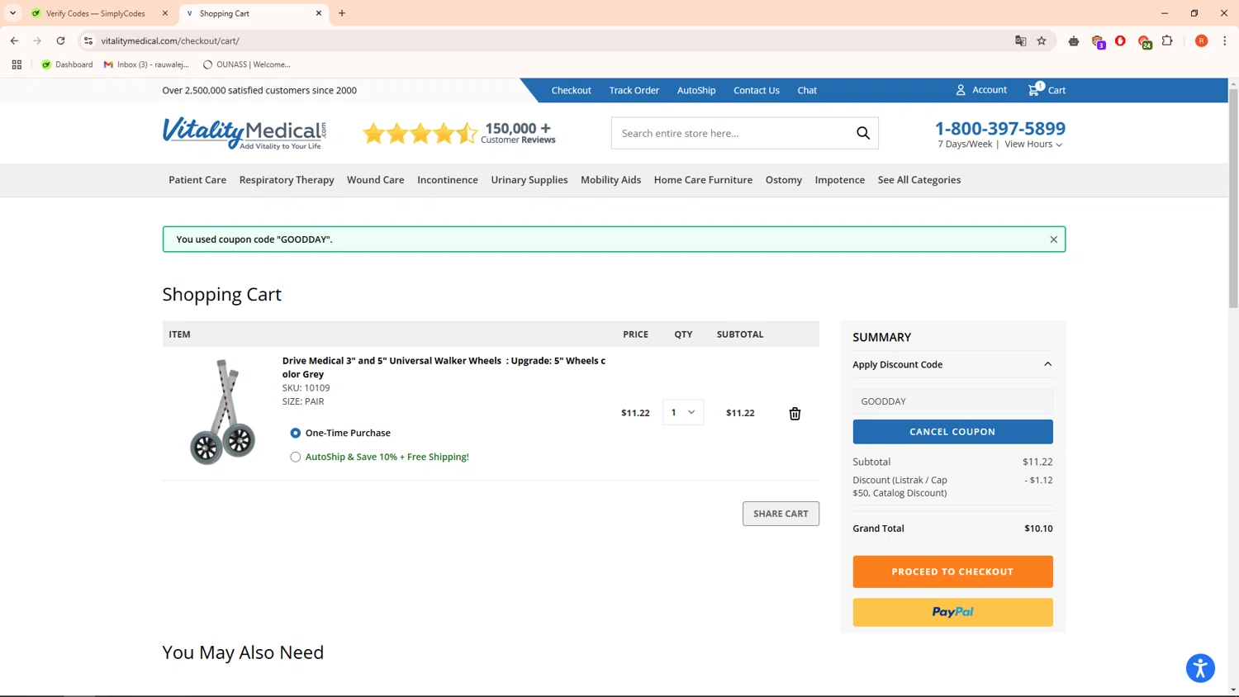Screen dimensions: 1239x697
Task: Open Urinary Supplies category menu
Action: 529,180
